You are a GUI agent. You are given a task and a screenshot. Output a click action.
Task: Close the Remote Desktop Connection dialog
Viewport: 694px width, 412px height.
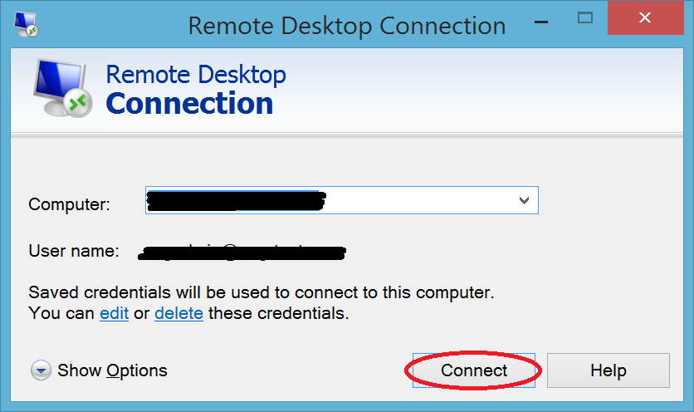pos(645,17)
